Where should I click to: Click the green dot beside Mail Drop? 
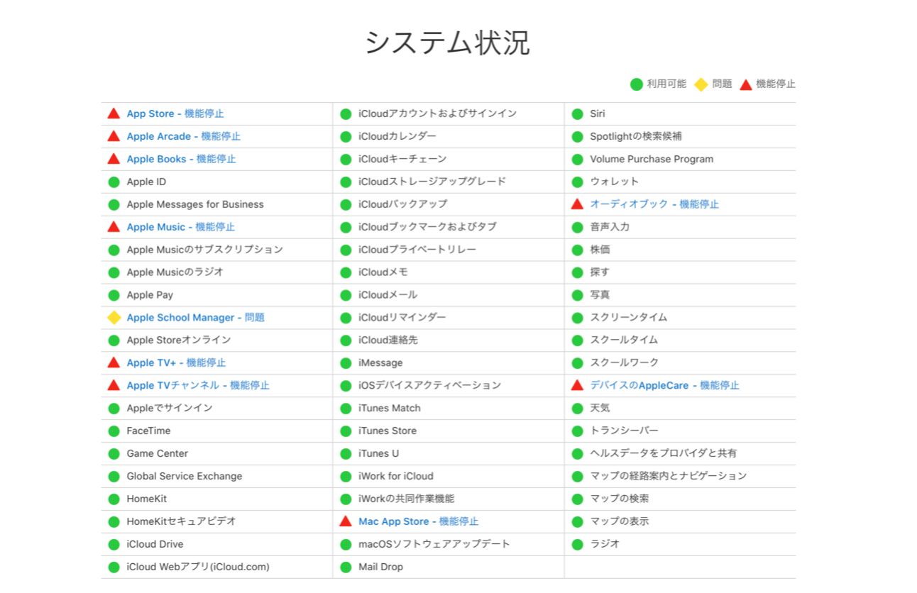click(346, 567)
